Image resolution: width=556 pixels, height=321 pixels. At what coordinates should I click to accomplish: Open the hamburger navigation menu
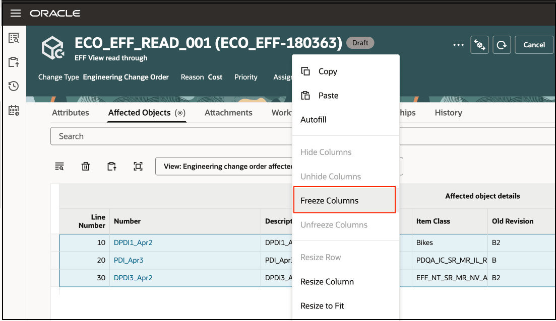15,14
